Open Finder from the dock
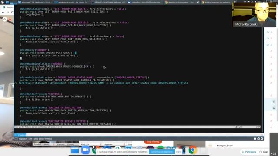The width and height of the screenshot is (278, 156). coord(75,149)
